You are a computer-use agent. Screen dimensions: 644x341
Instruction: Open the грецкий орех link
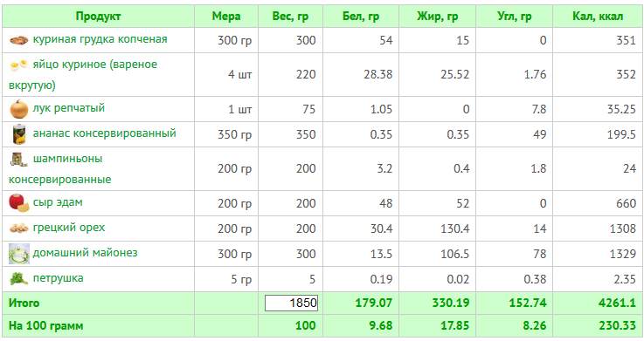pos(68,228)
